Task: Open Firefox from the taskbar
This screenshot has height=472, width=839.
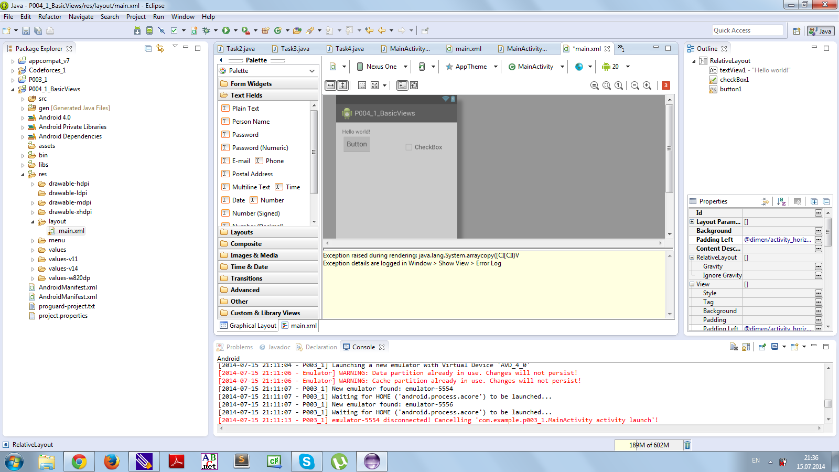Action: tap(112, 462)
